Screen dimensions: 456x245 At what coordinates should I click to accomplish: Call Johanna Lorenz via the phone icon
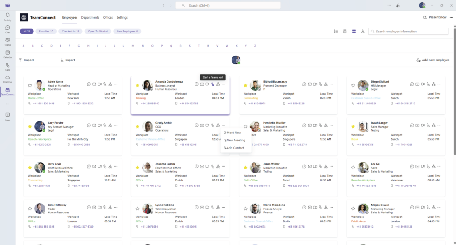point(212,166)
